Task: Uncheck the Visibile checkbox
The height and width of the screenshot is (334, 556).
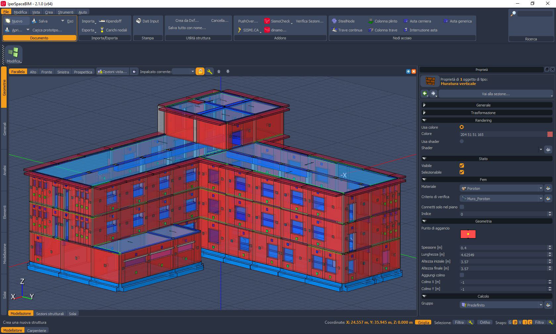Action: point(462,166)
